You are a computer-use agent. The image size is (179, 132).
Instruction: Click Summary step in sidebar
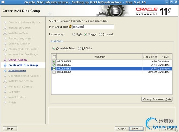(x=14, y=92)
